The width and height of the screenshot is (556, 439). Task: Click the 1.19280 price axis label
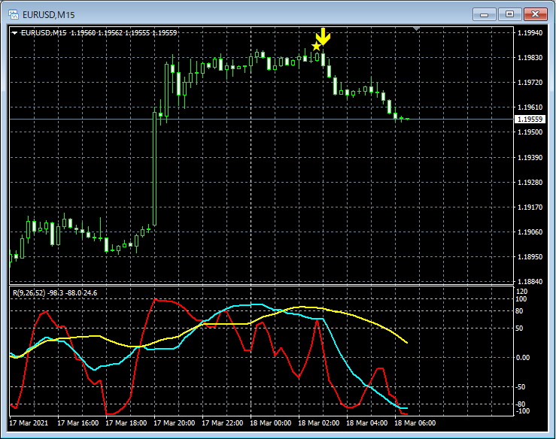click(530, 182)
